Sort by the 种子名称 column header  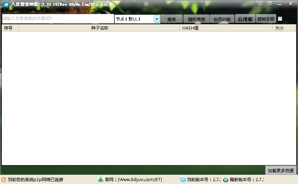pyautogui.click(x=100, y=28)
